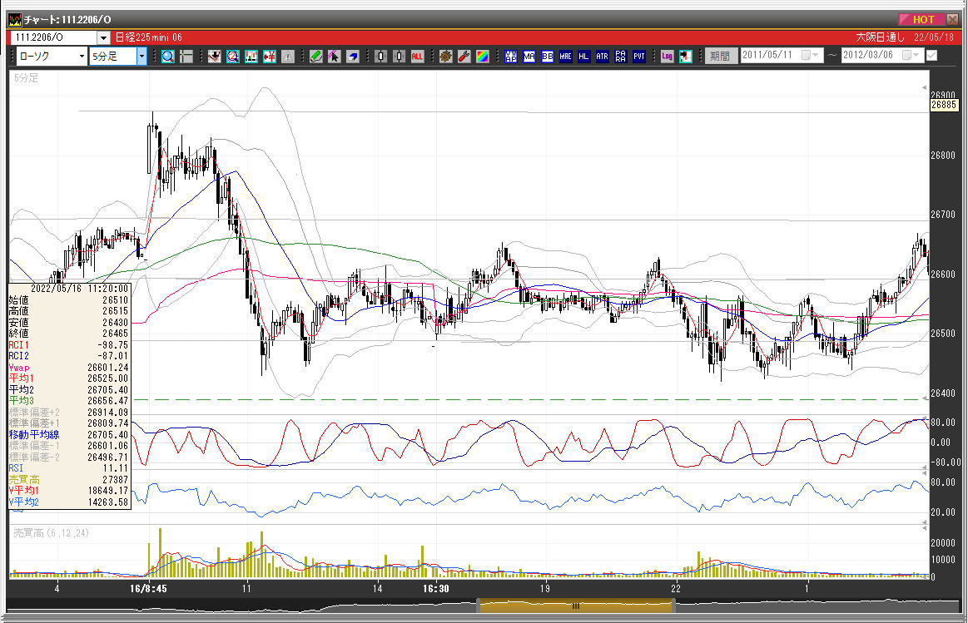The height and width of the screenshot is (623, 968).
Task: Click the grey warning triangle alert icon
Action: [288, 56]
